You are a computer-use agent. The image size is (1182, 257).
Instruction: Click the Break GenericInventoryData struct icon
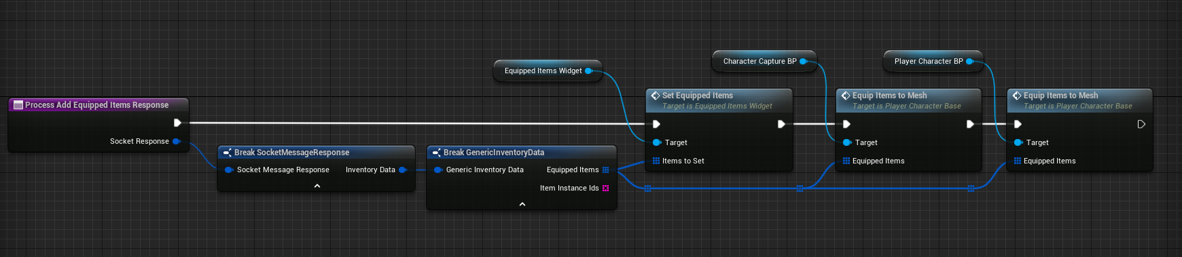click(x=437, y=153)
